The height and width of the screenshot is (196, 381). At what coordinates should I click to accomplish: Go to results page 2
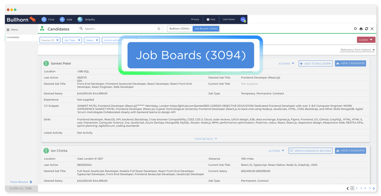[357, 188]
